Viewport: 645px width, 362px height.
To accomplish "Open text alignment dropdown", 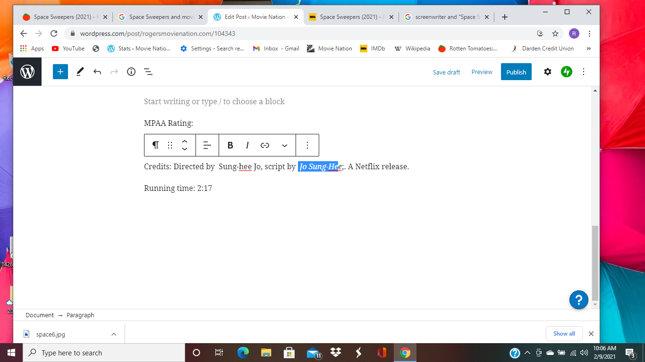I will (207, 145).
